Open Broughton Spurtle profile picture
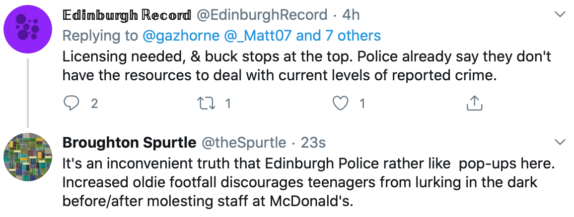 [x=28, y=158]
